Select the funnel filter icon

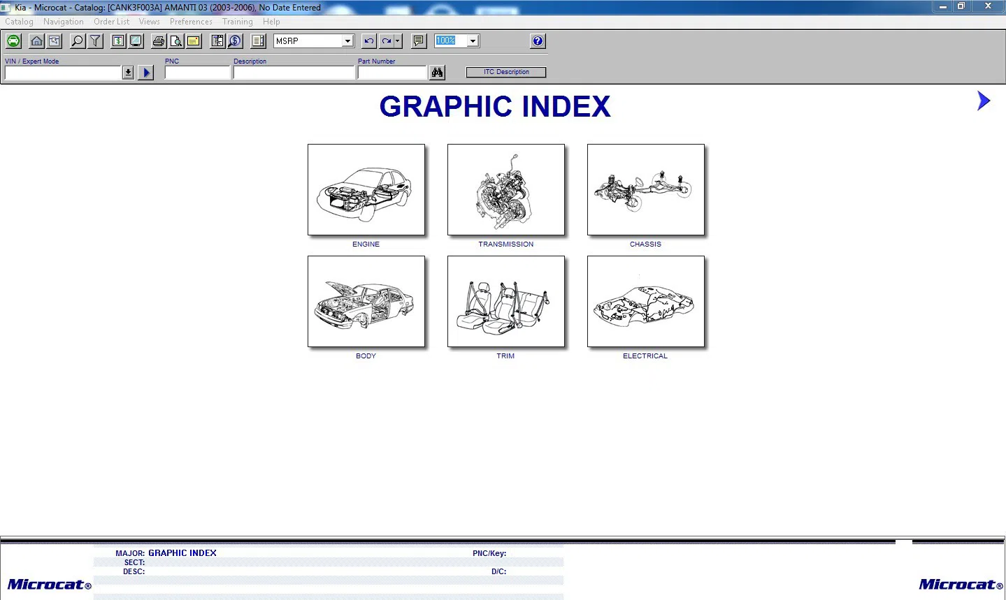click(95, 41)
